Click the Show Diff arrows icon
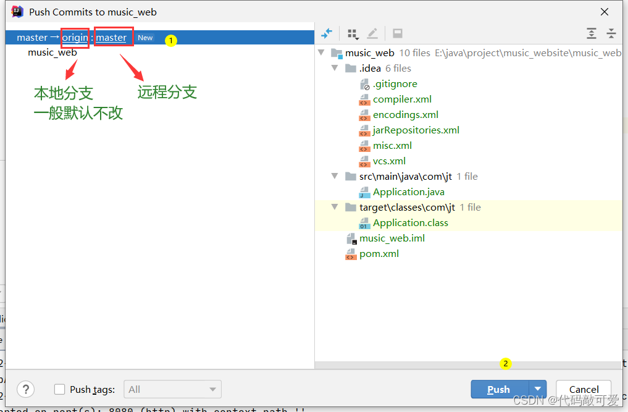The width and height of the screenshot is (628, 412). [x=327, y=34]
